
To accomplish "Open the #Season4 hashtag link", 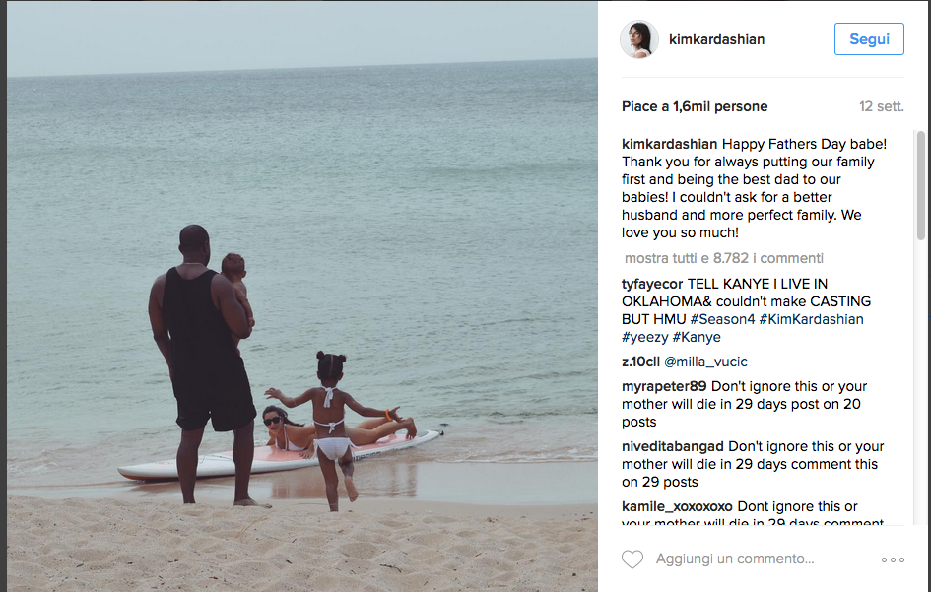I will point(722,319).
